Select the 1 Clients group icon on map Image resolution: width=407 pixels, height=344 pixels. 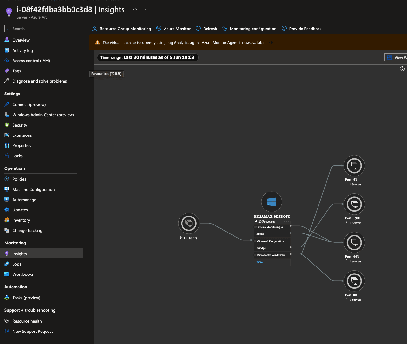point(189,223)
